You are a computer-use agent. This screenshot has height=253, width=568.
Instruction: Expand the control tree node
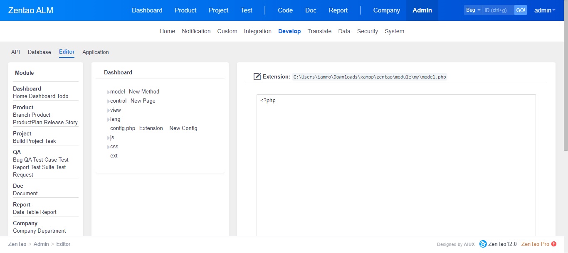click(109, 101)
